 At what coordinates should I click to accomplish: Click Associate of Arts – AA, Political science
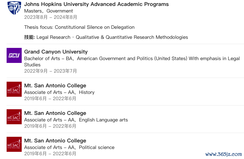click(x=69, y=147)
